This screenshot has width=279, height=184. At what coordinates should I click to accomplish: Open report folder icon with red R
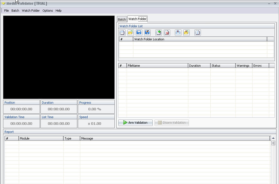point(186,33)
